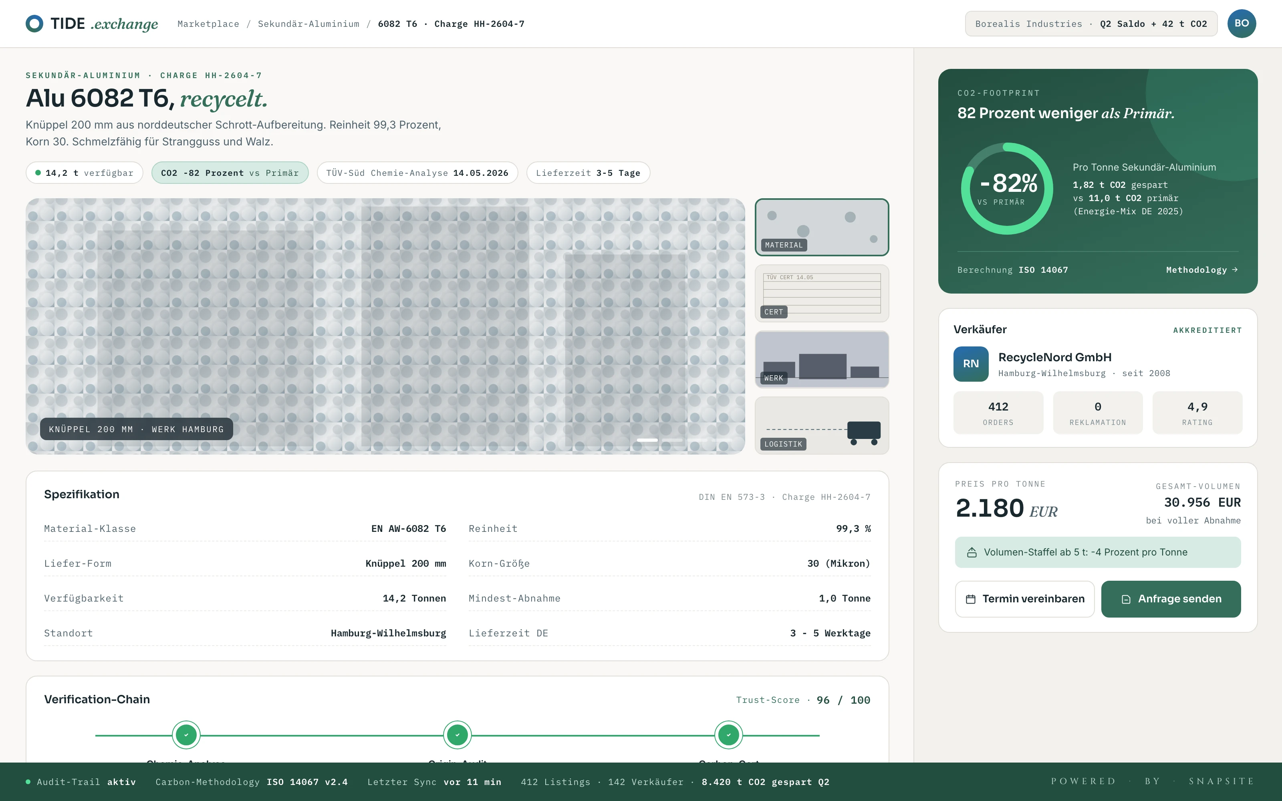Image resolution: width=1282 pixels, height=801 pixels.
Task: Open Sekundär-Aluminium breadcrumb
Action: click(x=308, y=24)
